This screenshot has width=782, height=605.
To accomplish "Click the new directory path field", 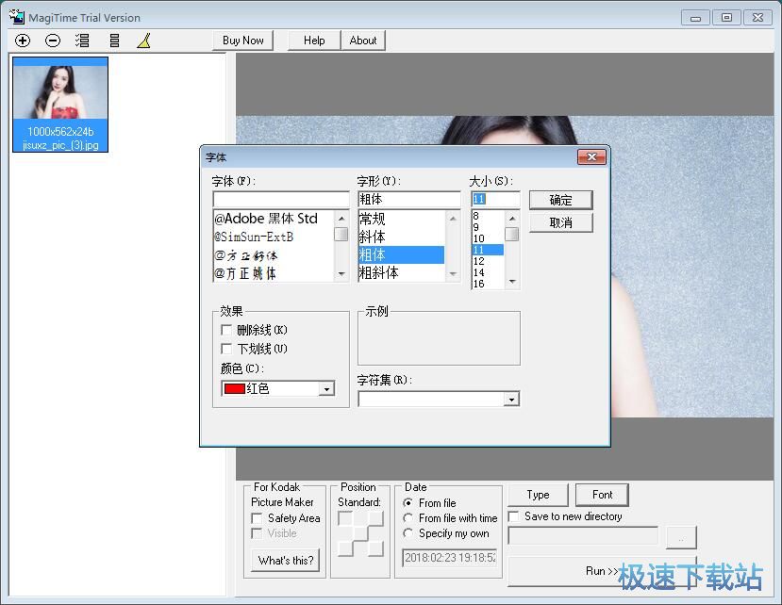I will (583, 536).
